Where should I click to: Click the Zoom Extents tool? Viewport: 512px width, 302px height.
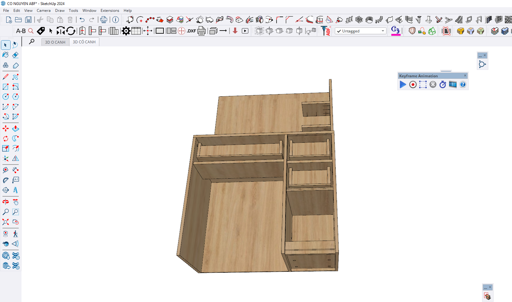tap(6, 222)
